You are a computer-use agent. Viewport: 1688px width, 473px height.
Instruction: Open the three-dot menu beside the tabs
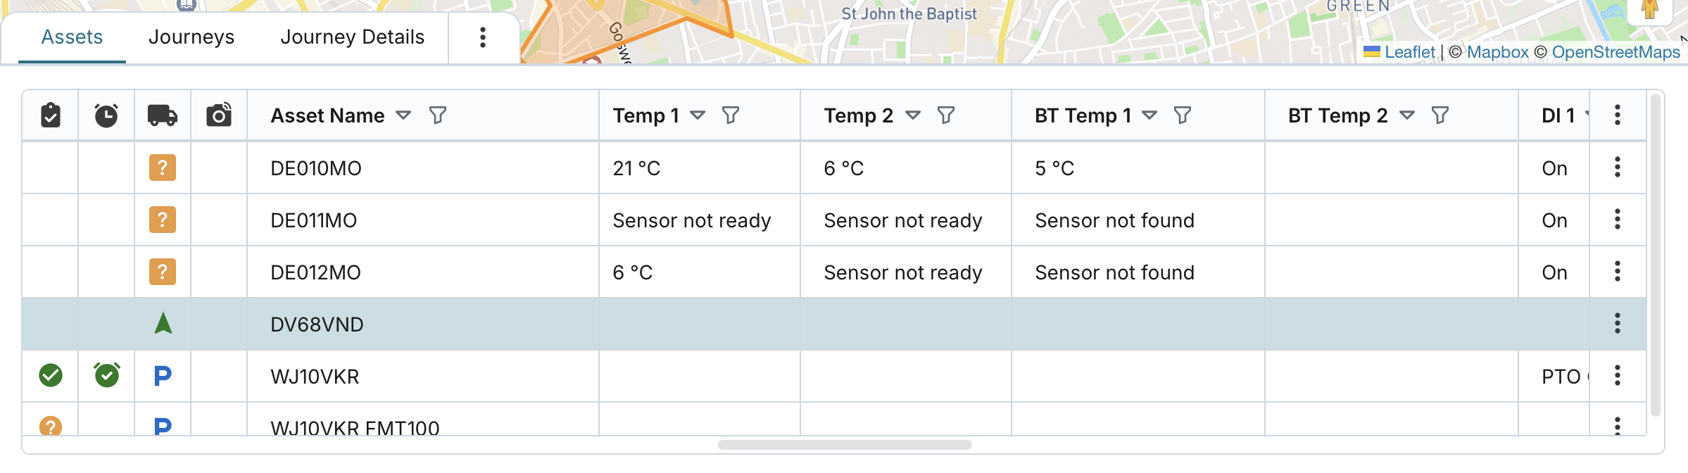click(x=483, y=37)
